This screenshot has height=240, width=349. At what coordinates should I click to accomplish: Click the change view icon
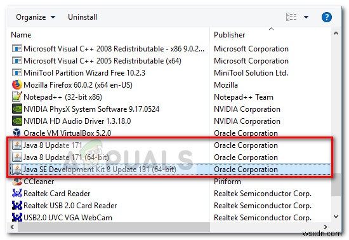point(291,17)
